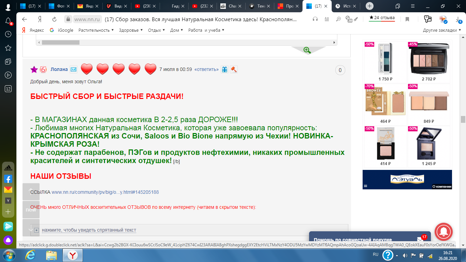Open Yandex Messenger paper plane icon

click(8, 226)
